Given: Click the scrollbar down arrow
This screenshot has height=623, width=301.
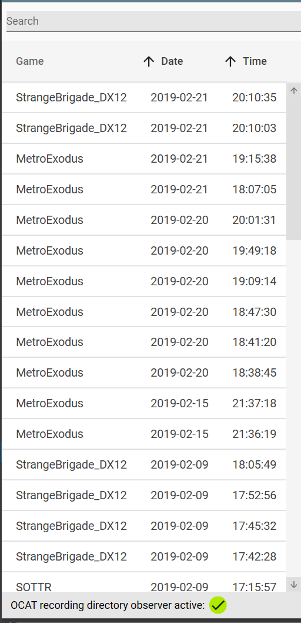Looking at the screenshot, I should [293, 584].
